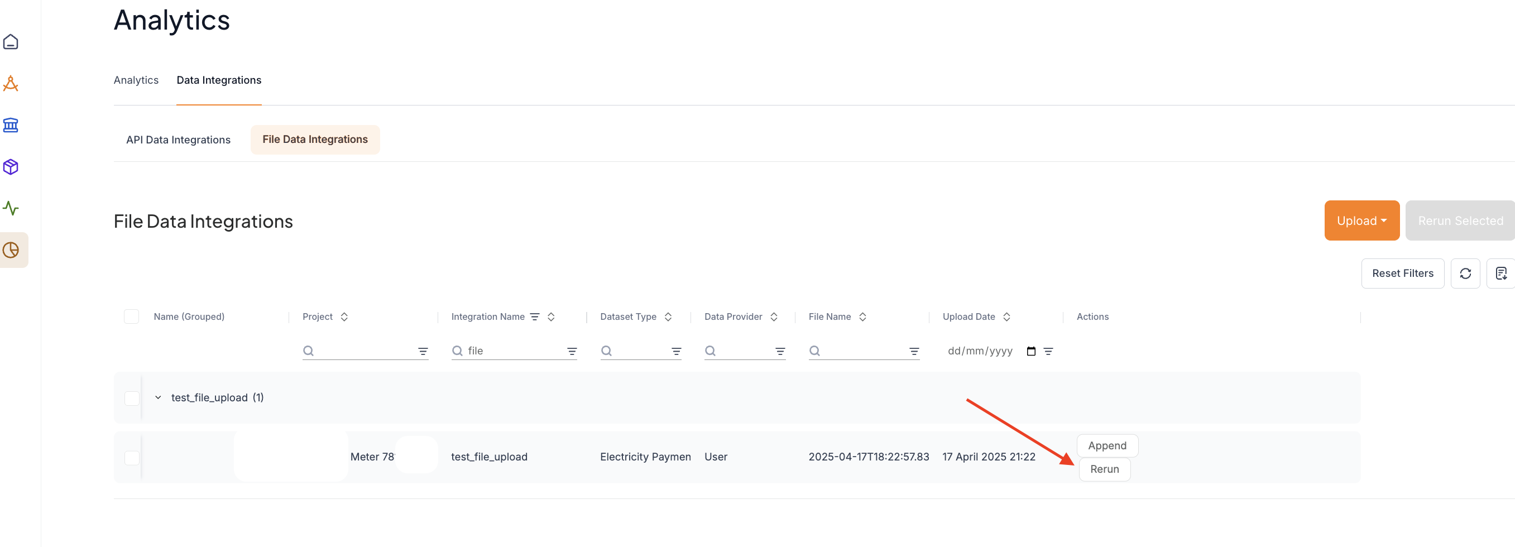Image resolution: width=1515 pixels, height=547 pixels.
Task: Click file name '2025-04-17T18:22:57.83' cell
Action: pyautogui.click(x=869, y=457)
